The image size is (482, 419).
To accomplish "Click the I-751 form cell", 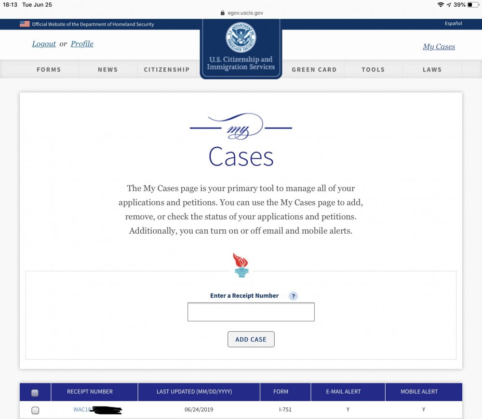I will pos(285,409).
